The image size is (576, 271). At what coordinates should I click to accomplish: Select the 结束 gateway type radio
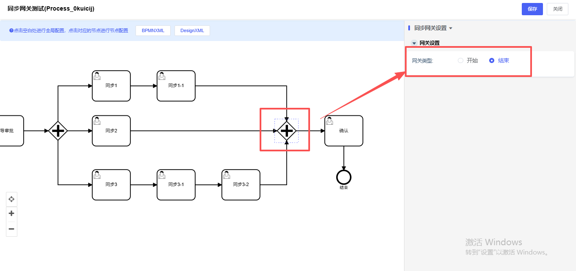pyautogui.click(x=492, y=60)
